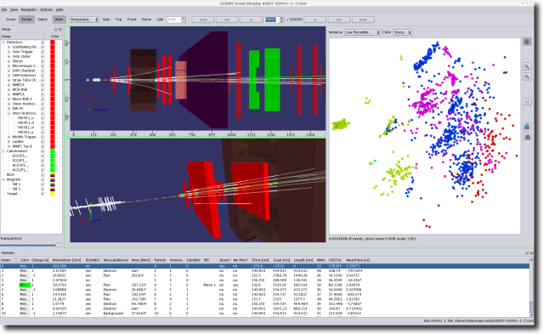Click the crosshair target icon beside scatter plot

click(527, 42)
